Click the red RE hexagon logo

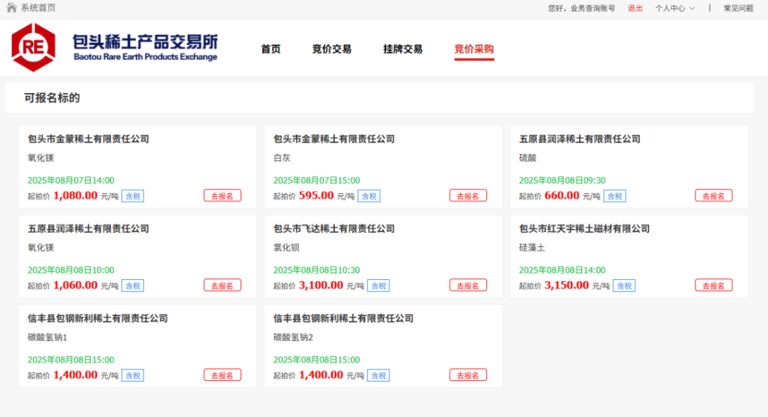tap(33, 48)
